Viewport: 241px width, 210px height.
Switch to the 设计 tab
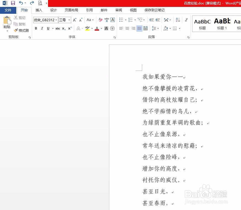pyautogui.click(x=54, y=10)
